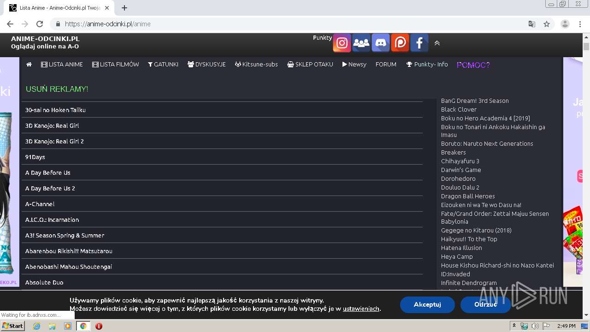The width and height of the screenshot is (590, 332).
Task: Go to site home via house icon
Action: (29, 65)
